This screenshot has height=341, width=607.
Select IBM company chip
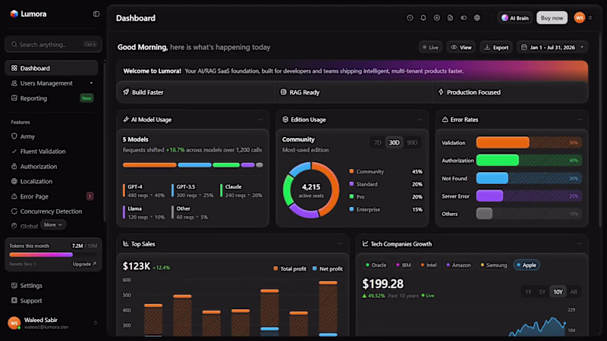click(404, 265)
